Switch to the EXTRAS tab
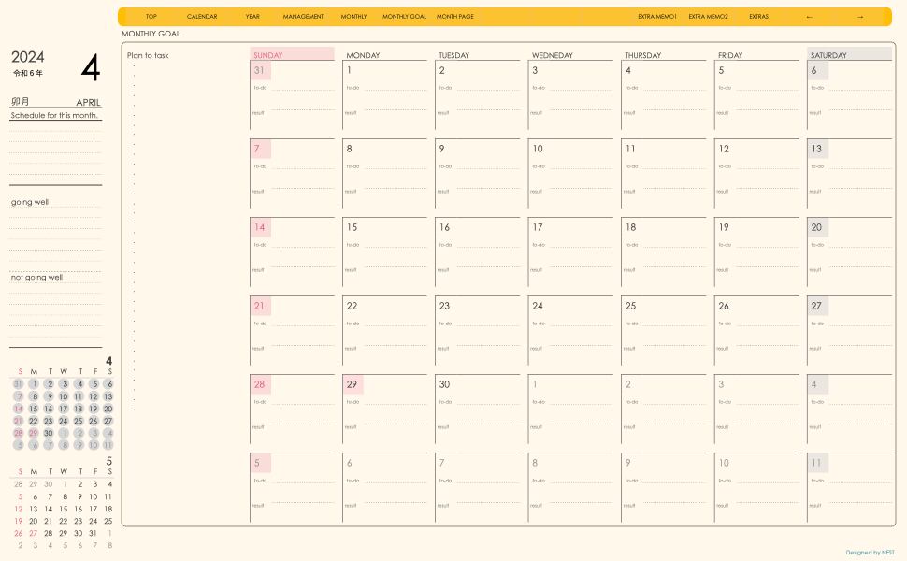The height and width of the screenshot is (561, 907). click(758, 17)
